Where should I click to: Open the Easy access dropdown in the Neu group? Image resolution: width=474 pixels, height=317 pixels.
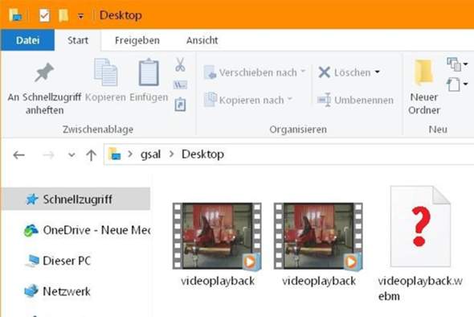457,84
